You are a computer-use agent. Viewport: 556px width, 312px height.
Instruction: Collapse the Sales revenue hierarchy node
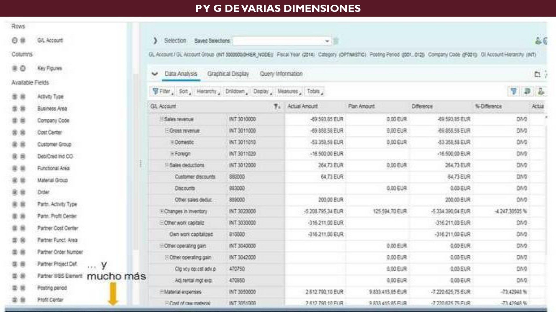pyautogui.click(x=162, y=119)
